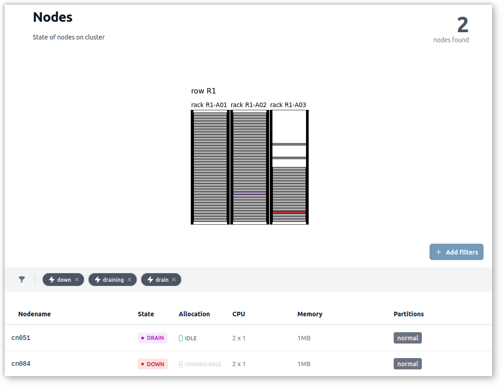
Task: Click the normal partition tag for cn051
Action: [408, 338]
